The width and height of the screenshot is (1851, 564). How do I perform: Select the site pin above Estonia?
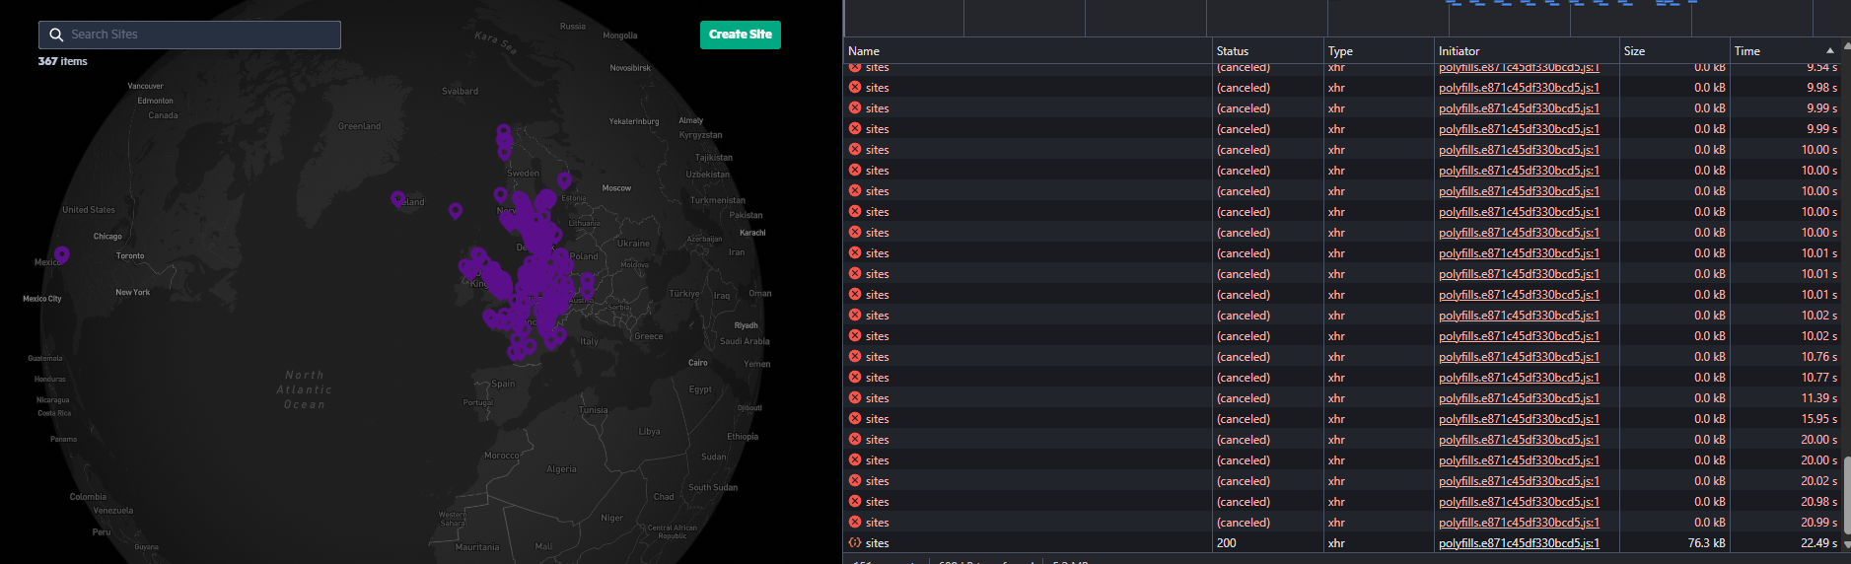(x=564, y=180)
